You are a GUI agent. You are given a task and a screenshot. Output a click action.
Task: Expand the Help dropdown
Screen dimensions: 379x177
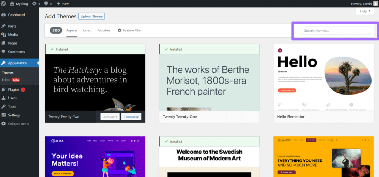365,11
